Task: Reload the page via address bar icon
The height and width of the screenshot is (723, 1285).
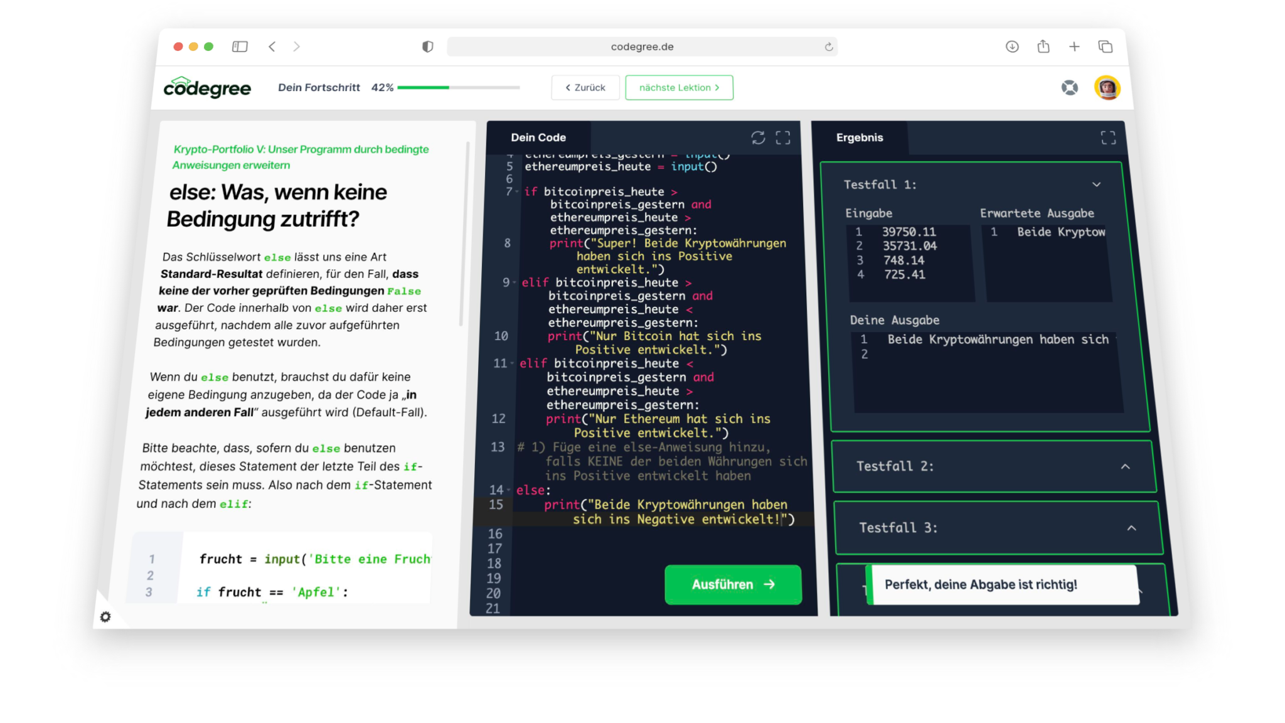Action: (828, 46)
